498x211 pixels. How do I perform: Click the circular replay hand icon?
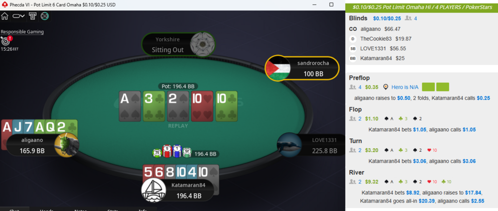pos(45,16)
